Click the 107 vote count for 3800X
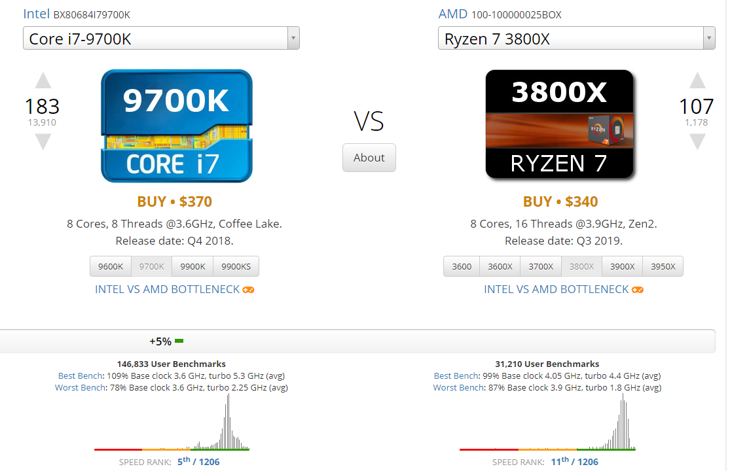Image resolution: width=730 pixels, height=471 pixels. [697, 107]
